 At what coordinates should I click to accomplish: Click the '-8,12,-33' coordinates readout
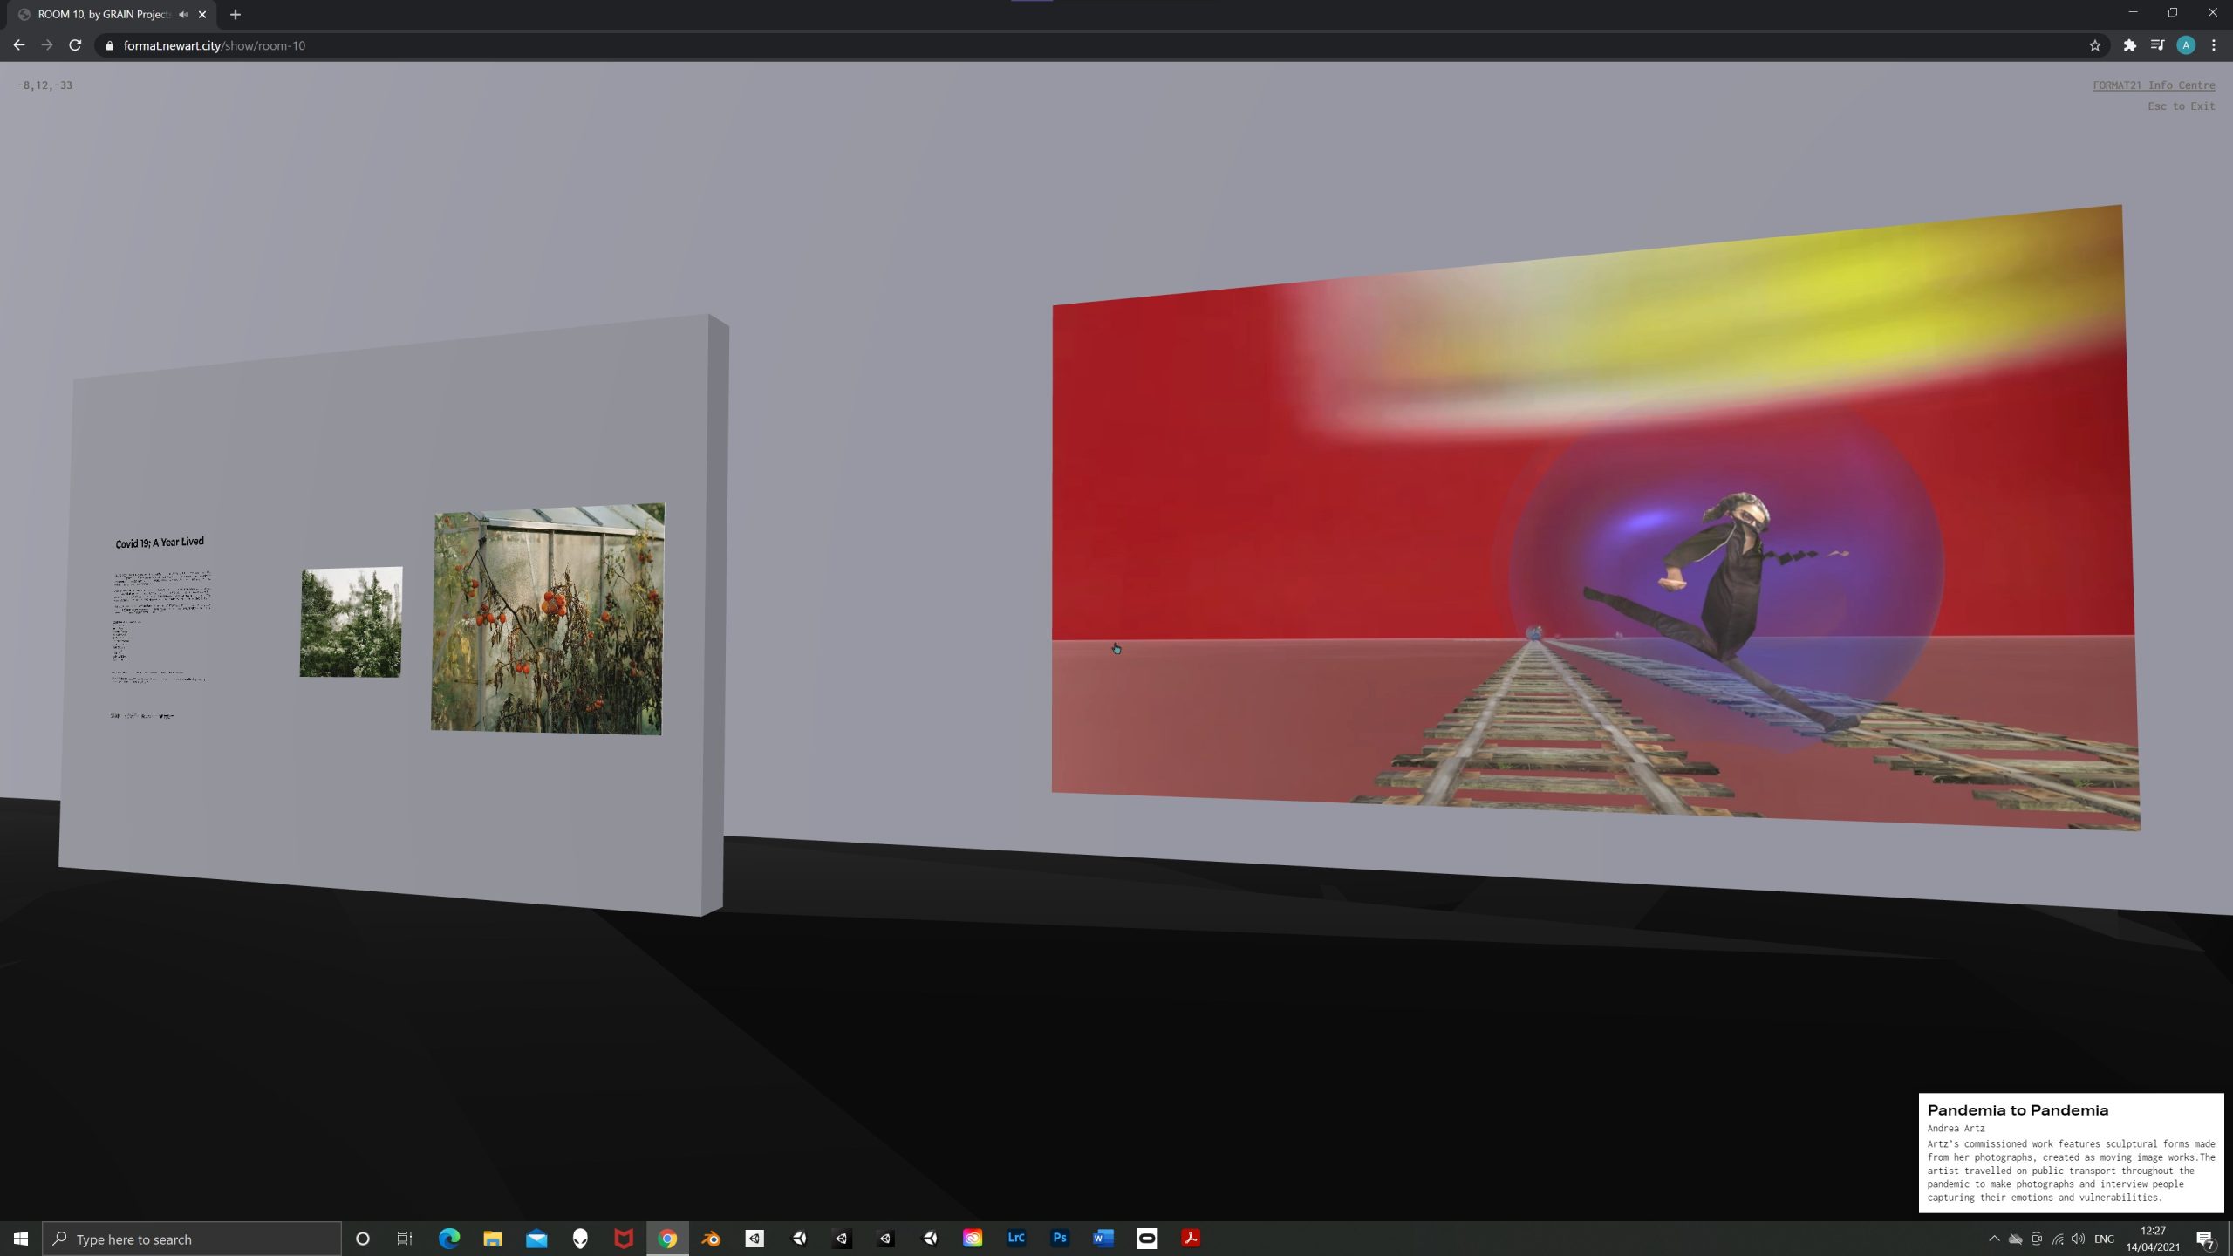click(x=45, y=85)
